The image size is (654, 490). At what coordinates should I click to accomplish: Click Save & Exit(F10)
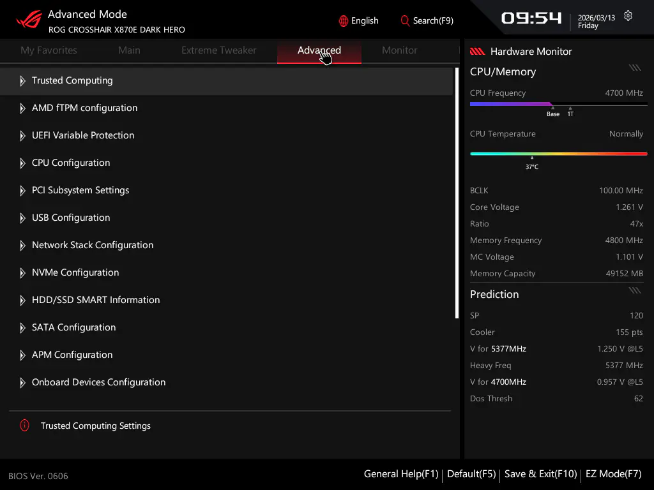pos(540,474)
